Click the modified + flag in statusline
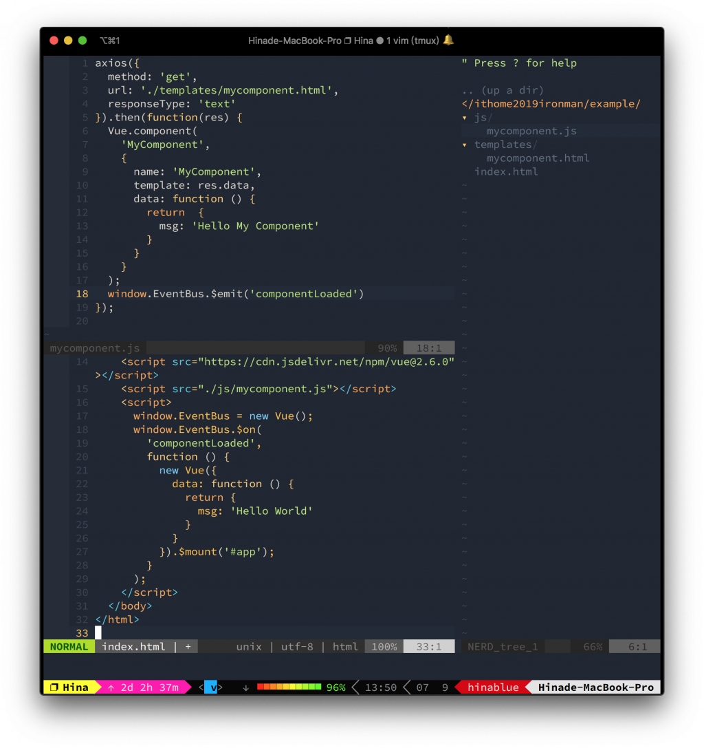This screenshot has height=748, width=704. coord(188,646)
